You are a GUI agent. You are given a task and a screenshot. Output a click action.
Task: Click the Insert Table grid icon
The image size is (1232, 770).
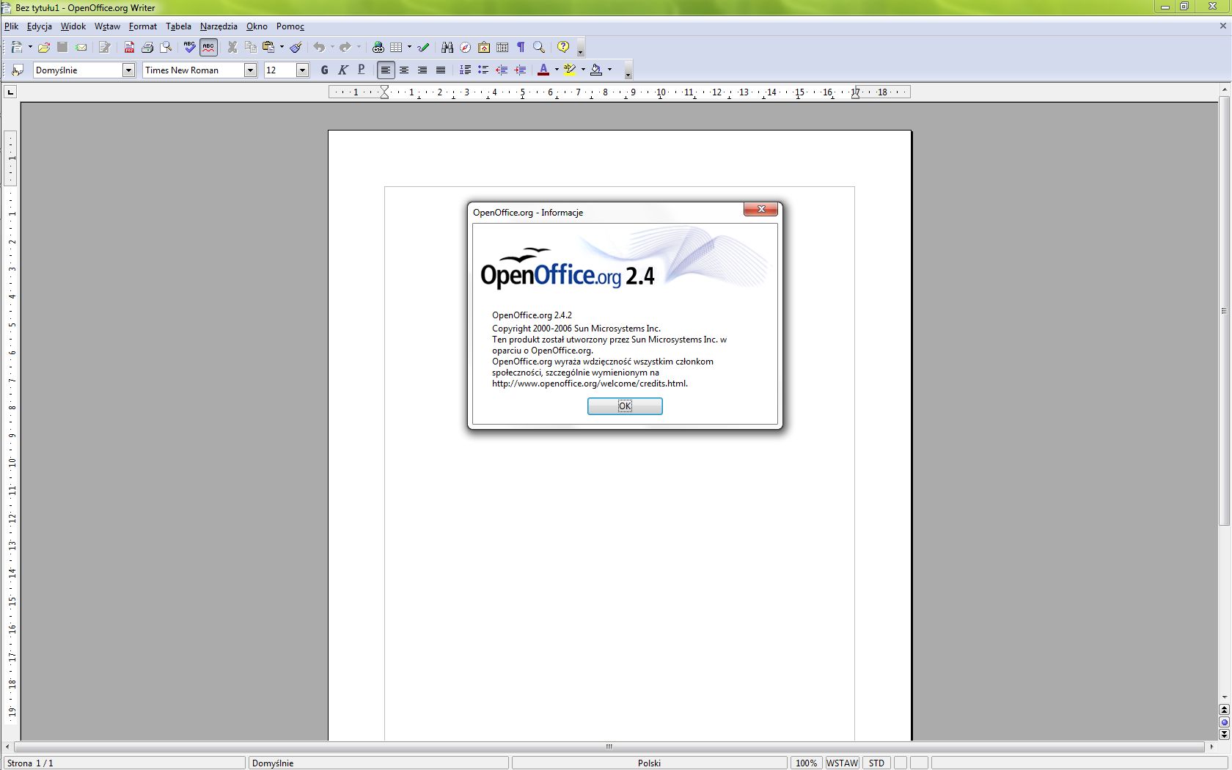click(x=396, y=47)
